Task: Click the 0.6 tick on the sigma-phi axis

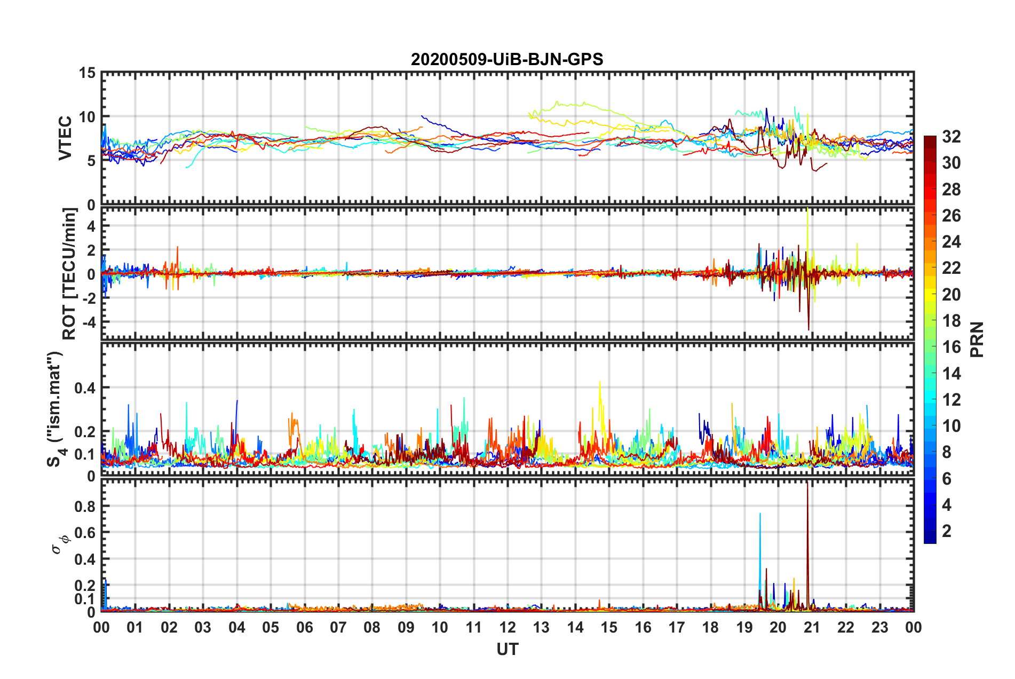Action: click(x=85, y=533)
